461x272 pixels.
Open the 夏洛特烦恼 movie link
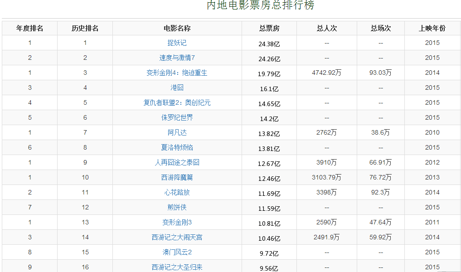[x=177, y=148]
